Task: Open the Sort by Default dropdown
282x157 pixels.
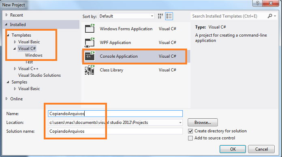Action: click(126, 16)
